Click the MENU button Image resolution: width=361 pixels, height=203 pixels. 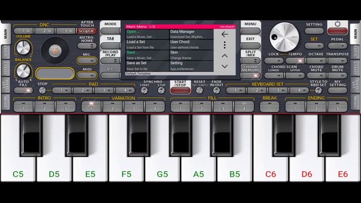point(250,31)
